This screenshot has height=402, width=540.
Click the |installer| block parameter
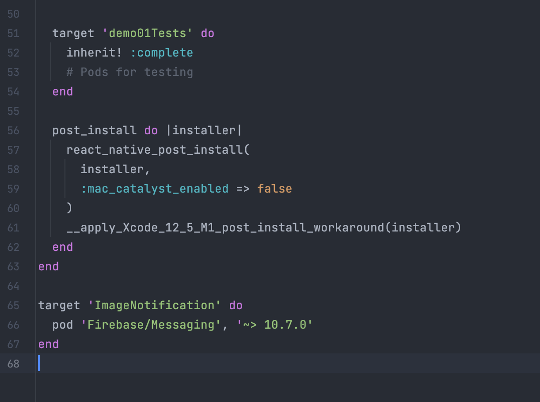click(204, 131)
